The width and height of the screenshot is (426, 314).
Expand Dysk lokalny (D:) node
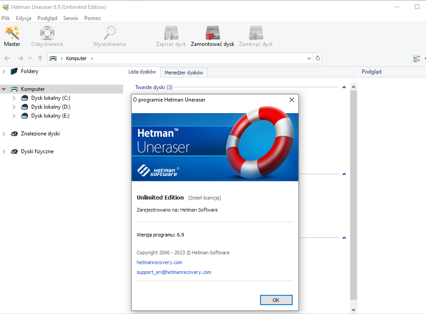(14, 107)
